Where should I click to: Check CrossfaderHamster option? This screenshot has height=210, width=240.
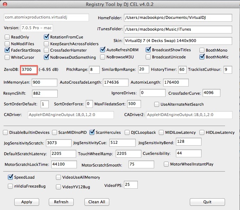[x=46, y=50]
